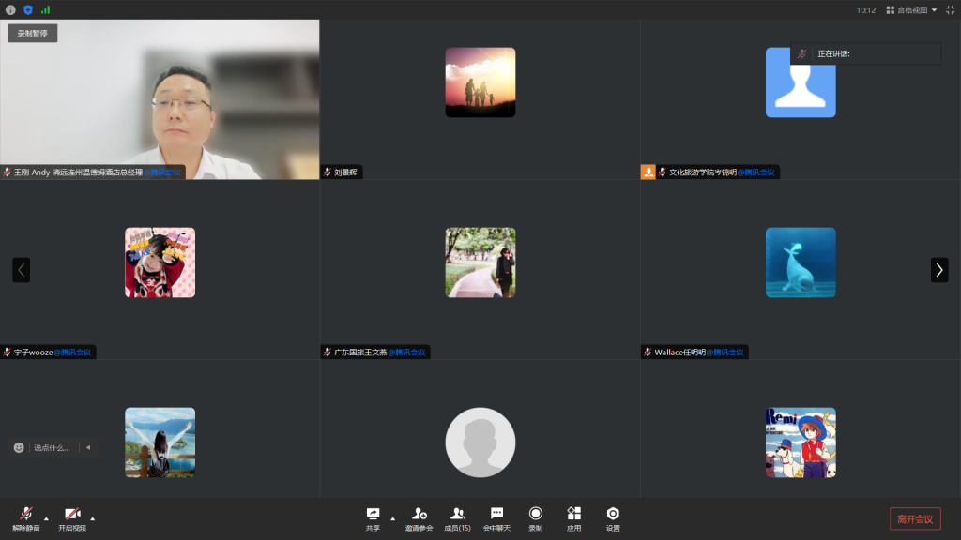The width and height of the screenshot is (961, 540).
Task: Open the members (成员) list
Action: tap(457, 517)
